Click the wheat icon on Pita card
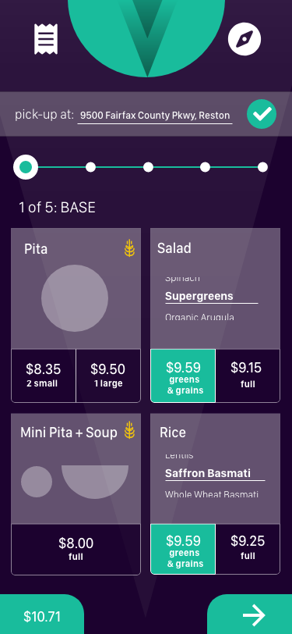The image size is (292, 634). pyautogui.click(x=129, y=248)
